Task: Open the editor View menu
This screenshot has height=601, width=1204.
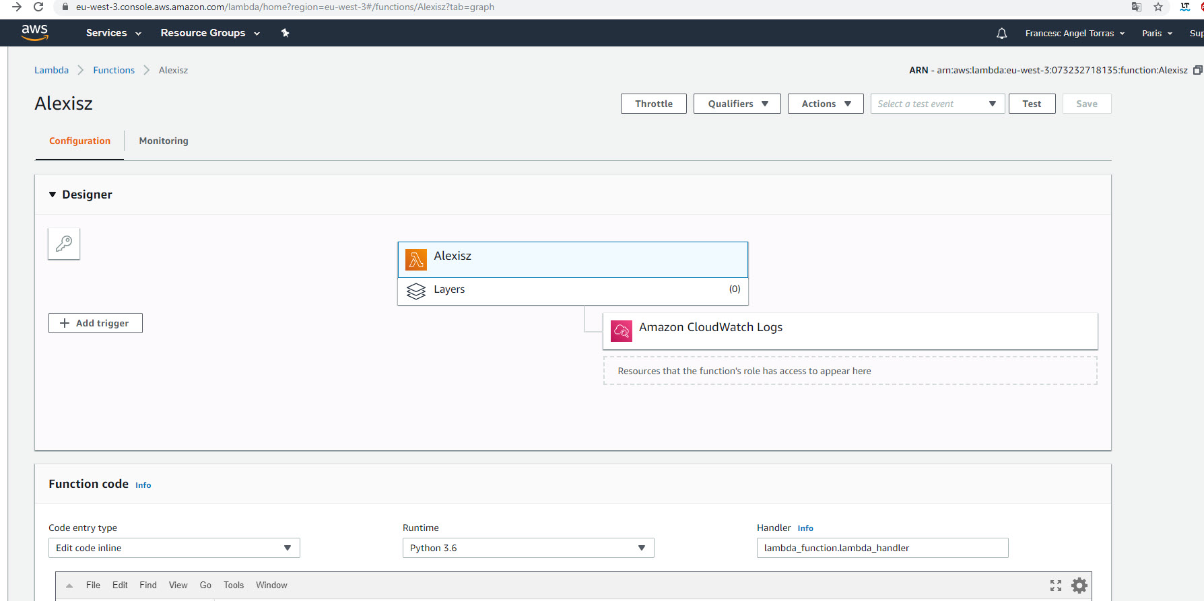Action: coord(178,586)
